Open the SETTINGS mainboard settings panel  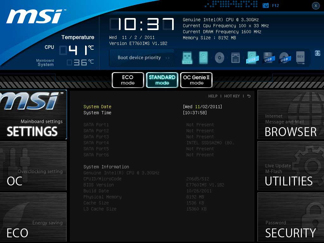click(x=33, y=115)
